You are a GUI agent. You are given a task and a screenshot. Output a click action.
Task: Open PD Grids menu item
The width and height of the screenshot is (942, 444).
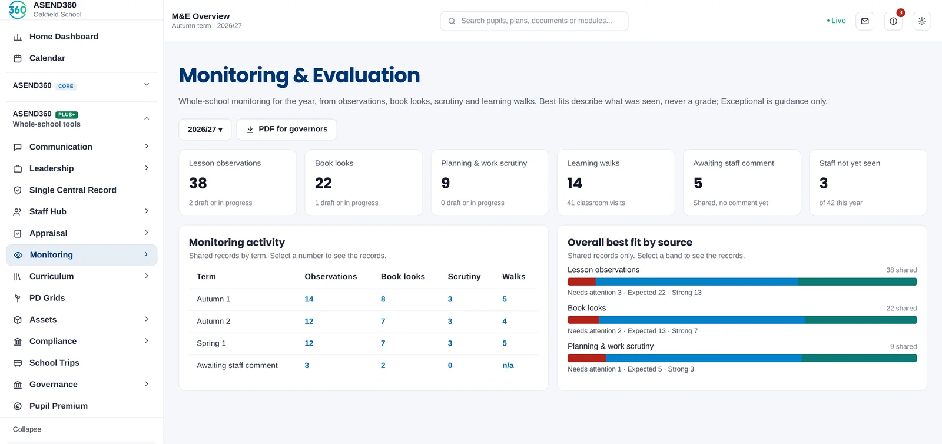pyautogui.click(x=81, y=298)
